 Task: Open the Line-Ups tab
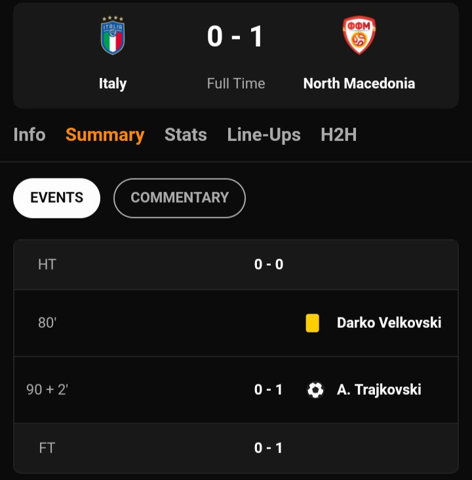tap(264, 135)
